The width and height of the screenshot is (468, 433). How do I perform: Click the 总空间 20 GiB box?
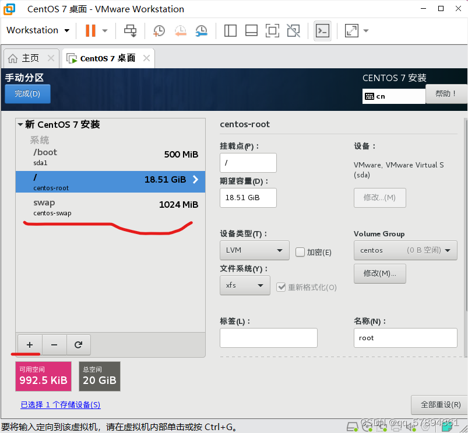pyautogui.click(x=100, y=376)
